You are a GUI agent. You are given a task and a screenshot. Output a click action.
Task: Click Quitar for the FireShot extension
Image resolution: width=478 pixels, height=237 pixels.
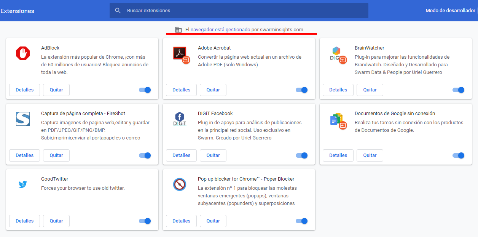[56, 155]
